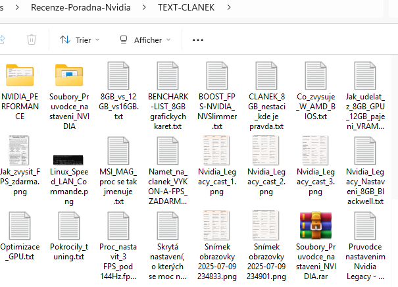Select MSI_MAG_proc se tak jmenuje.txt icon
The width and height of the screenshot is (398, 287).
(118, 151)
